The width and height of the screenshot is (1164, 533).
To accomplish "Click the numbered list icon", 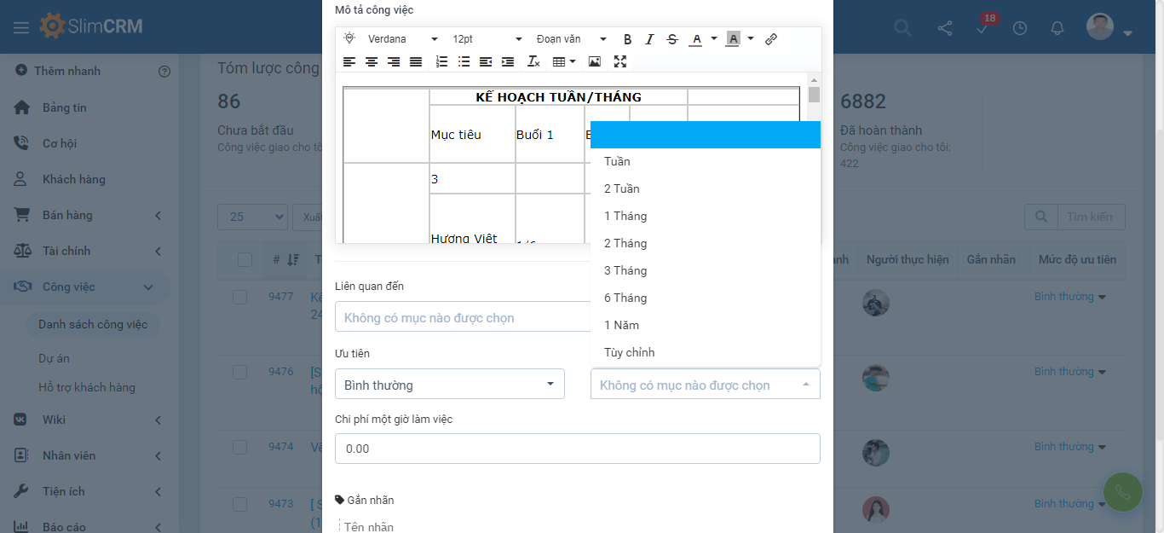I will click(441, 61).
